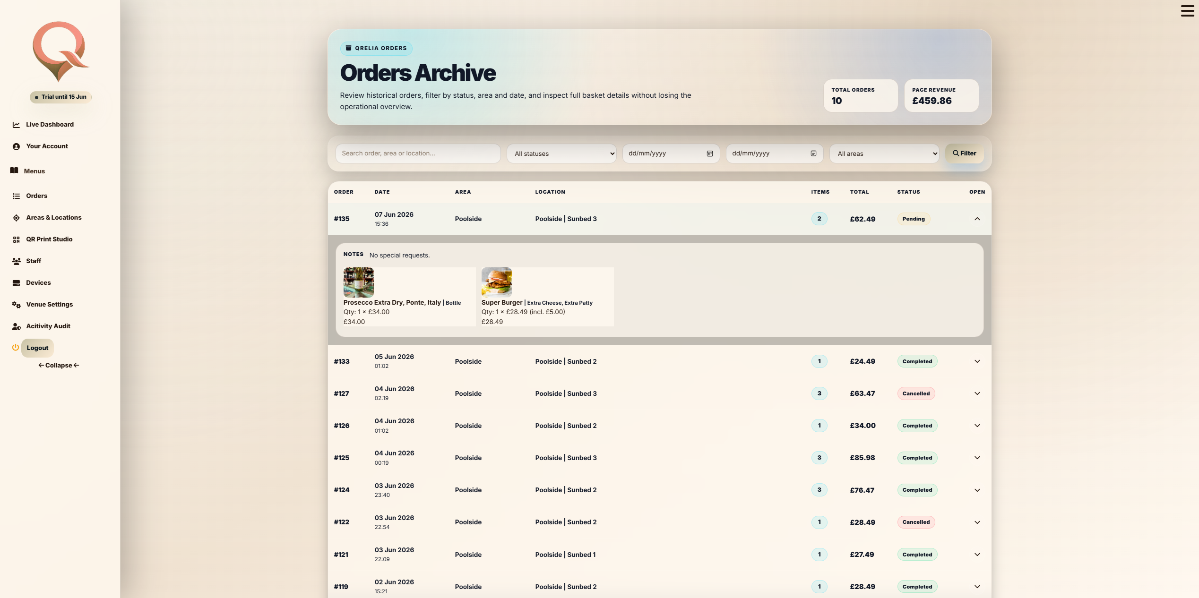Click the Date column header
1199x598 pixels.
[x=382, y=192]
